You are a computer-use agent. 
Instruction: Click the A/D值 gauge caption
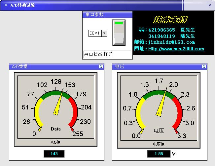click(55, 142)
